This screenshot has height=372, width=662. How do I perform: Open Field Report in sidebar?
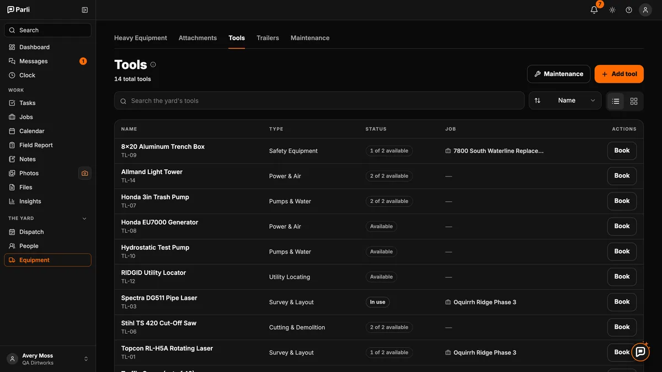48,145
